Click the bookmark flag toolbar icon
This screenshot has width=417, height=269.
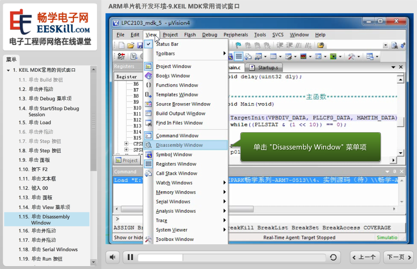[x=238, y=45]
